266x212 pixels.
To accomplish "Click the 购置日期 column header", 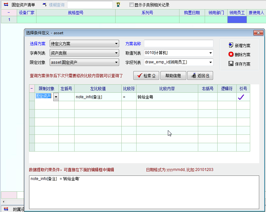I will point(192,13).
